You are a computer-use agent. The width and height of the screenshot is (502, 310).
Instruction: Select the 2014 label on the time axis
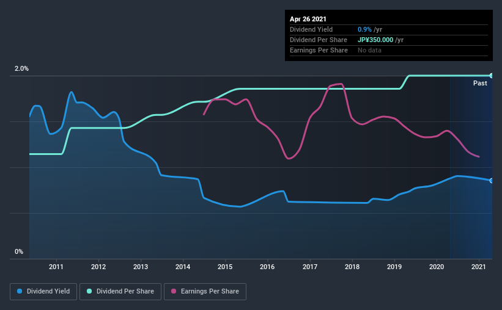tap(183, 267)
